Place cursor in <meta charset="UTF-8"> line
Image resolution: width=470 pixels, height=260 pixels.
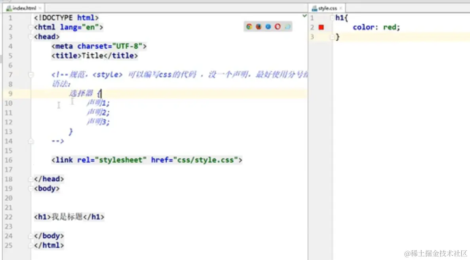[x=99, y=46]
